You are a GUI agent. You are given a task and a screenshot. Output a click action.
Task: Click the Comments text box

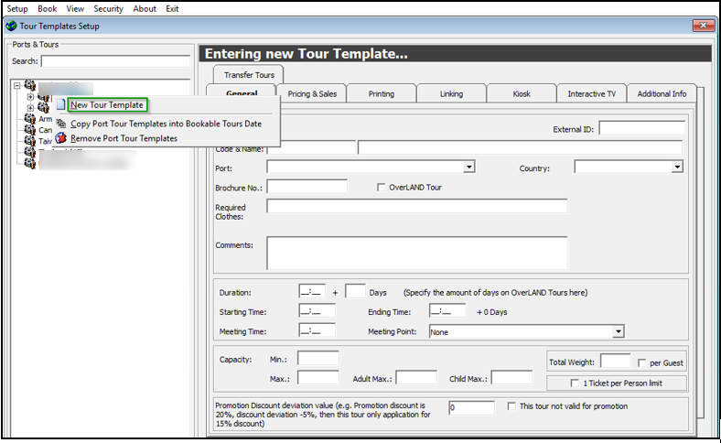coord(417,253)
